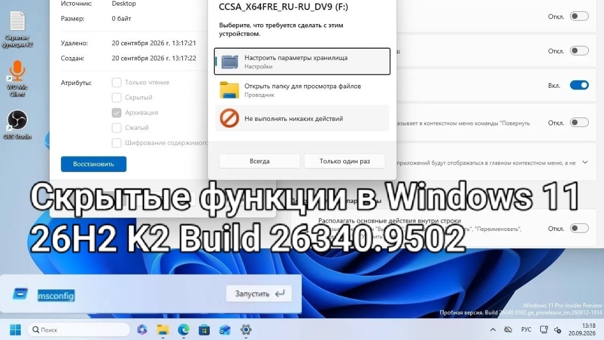This screenshot has width=604, height=340.
Task: Toggle Архивация attribute checkbox
Action: [116, 112]
